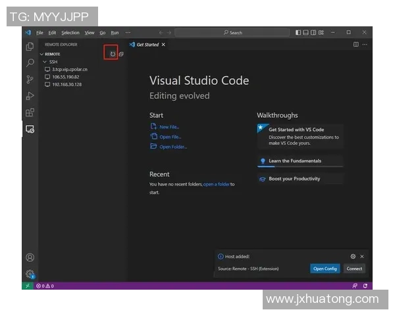
Task: Open the Source Control view
Action: point(30,80)
